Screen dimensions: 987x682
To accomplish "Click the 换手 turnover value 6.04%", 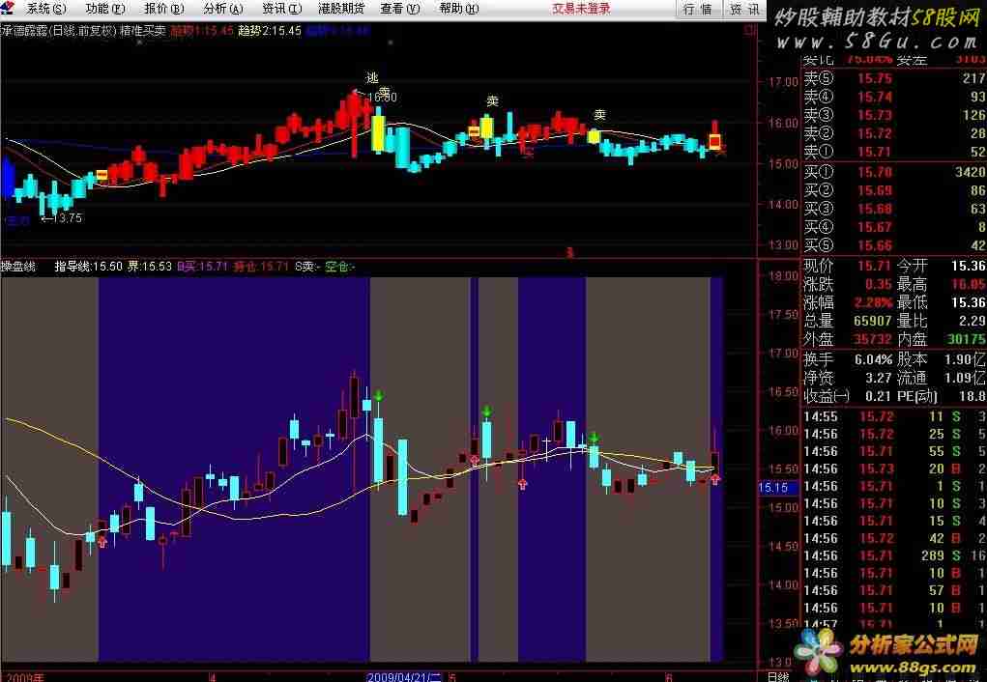I will pyautogui.click(x=873, y=360).
